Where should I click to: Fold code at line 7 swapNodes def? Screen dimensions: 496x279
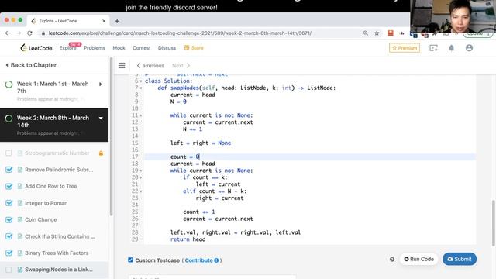(x=141, y=88)
